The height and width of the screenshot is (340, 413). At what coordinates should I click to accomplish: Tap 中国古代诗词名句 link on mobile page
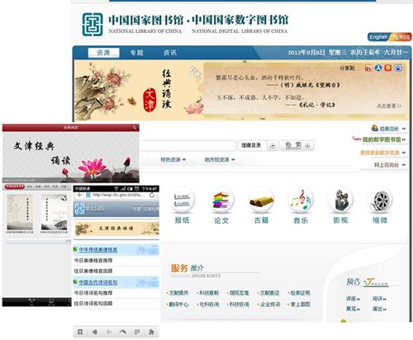click(98, 282)
